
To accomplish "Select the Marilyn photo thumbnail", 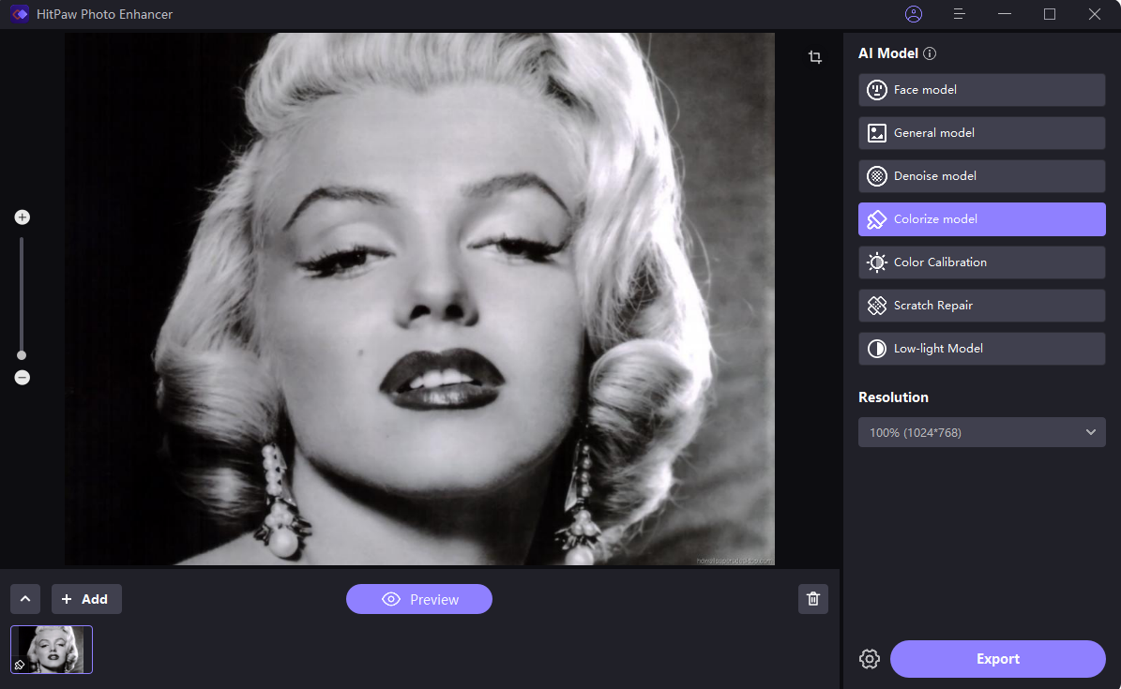I will [52, 650].
